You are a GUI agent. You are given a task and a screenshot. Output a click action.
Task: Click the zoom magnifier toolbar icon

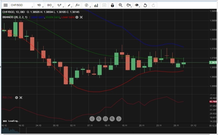(x=120, y=5)
